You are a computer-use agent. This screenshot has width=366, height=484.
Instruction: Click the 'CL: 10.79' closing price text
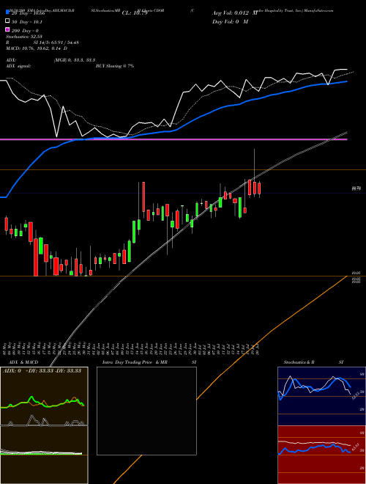coord(135,13)
